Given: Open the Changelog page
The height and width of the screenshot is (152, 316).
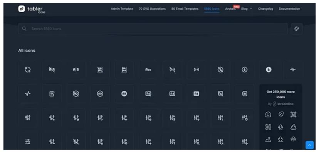Looking at the screenshot, I should (266, 8).
